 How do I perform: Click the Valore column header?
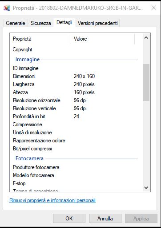click(x=103, y=39)
